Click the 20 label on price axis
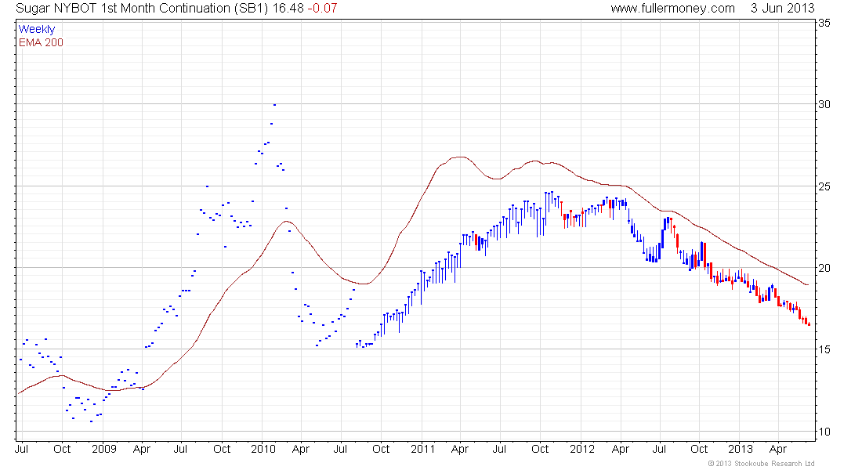Screen dimensions: 862x470 824,268
